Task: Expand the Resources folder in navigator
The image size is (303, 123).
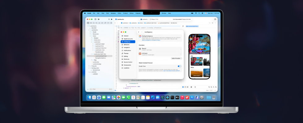Action: [x=90, y=34]
